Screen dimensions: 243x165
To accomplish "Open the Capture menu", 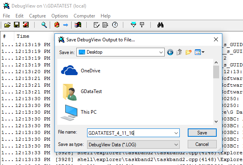I will pyautogui.click(x=37, y=16).
